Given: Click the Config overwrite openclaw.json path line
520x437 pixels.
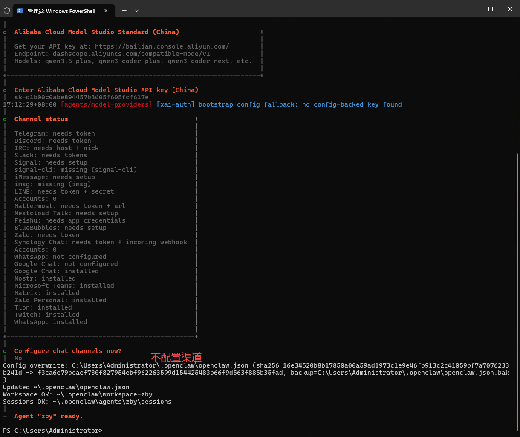Looking at the screenshot, I should coord(256,372).
